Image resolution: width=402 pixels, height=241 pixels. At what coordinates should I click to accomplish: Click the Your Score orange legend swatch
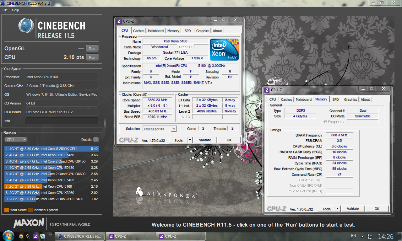(x=7, y=210)
